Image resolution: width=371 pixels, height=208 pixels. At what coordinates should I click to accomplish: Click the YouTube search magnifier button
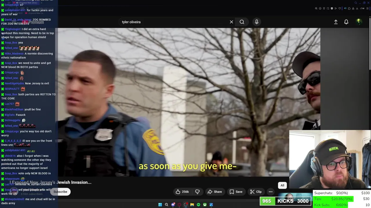pos(242,22)
